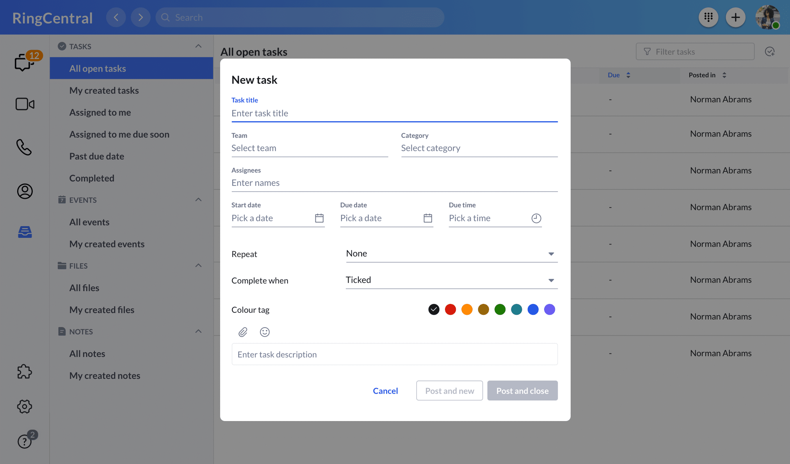Open the Repeat dropdown
Viewport: 790px width, 464px height.
point(451,253)
